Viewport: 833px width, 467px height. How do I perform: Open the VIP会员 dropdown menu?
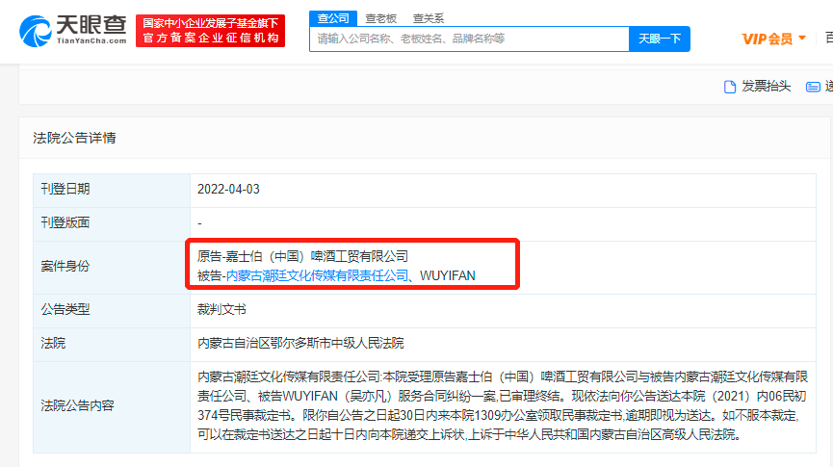(x=773, y=39)
